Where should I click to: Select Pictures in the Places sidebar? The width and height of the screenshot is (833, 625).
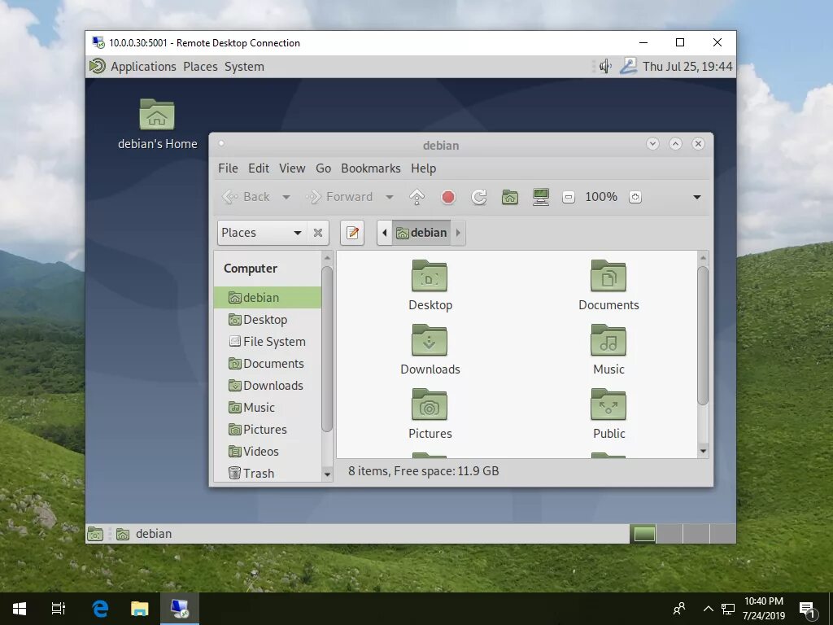click(x=268, y=430)
